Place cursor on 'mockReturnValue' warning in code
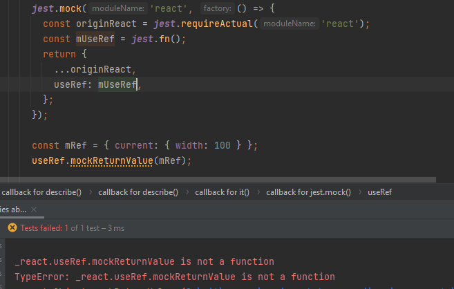The image size is (454, 289). tap(112, 160)
